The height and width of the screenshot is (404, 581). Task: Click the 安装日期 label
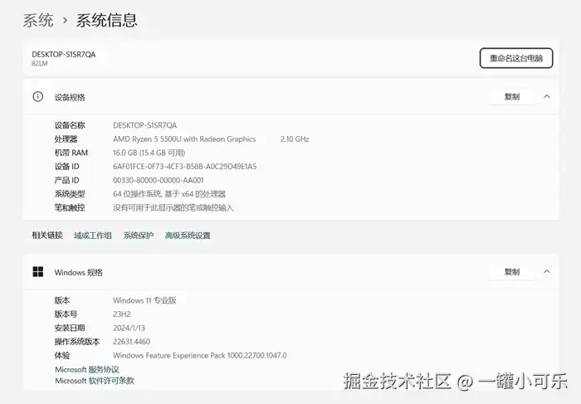pos(70,328)
